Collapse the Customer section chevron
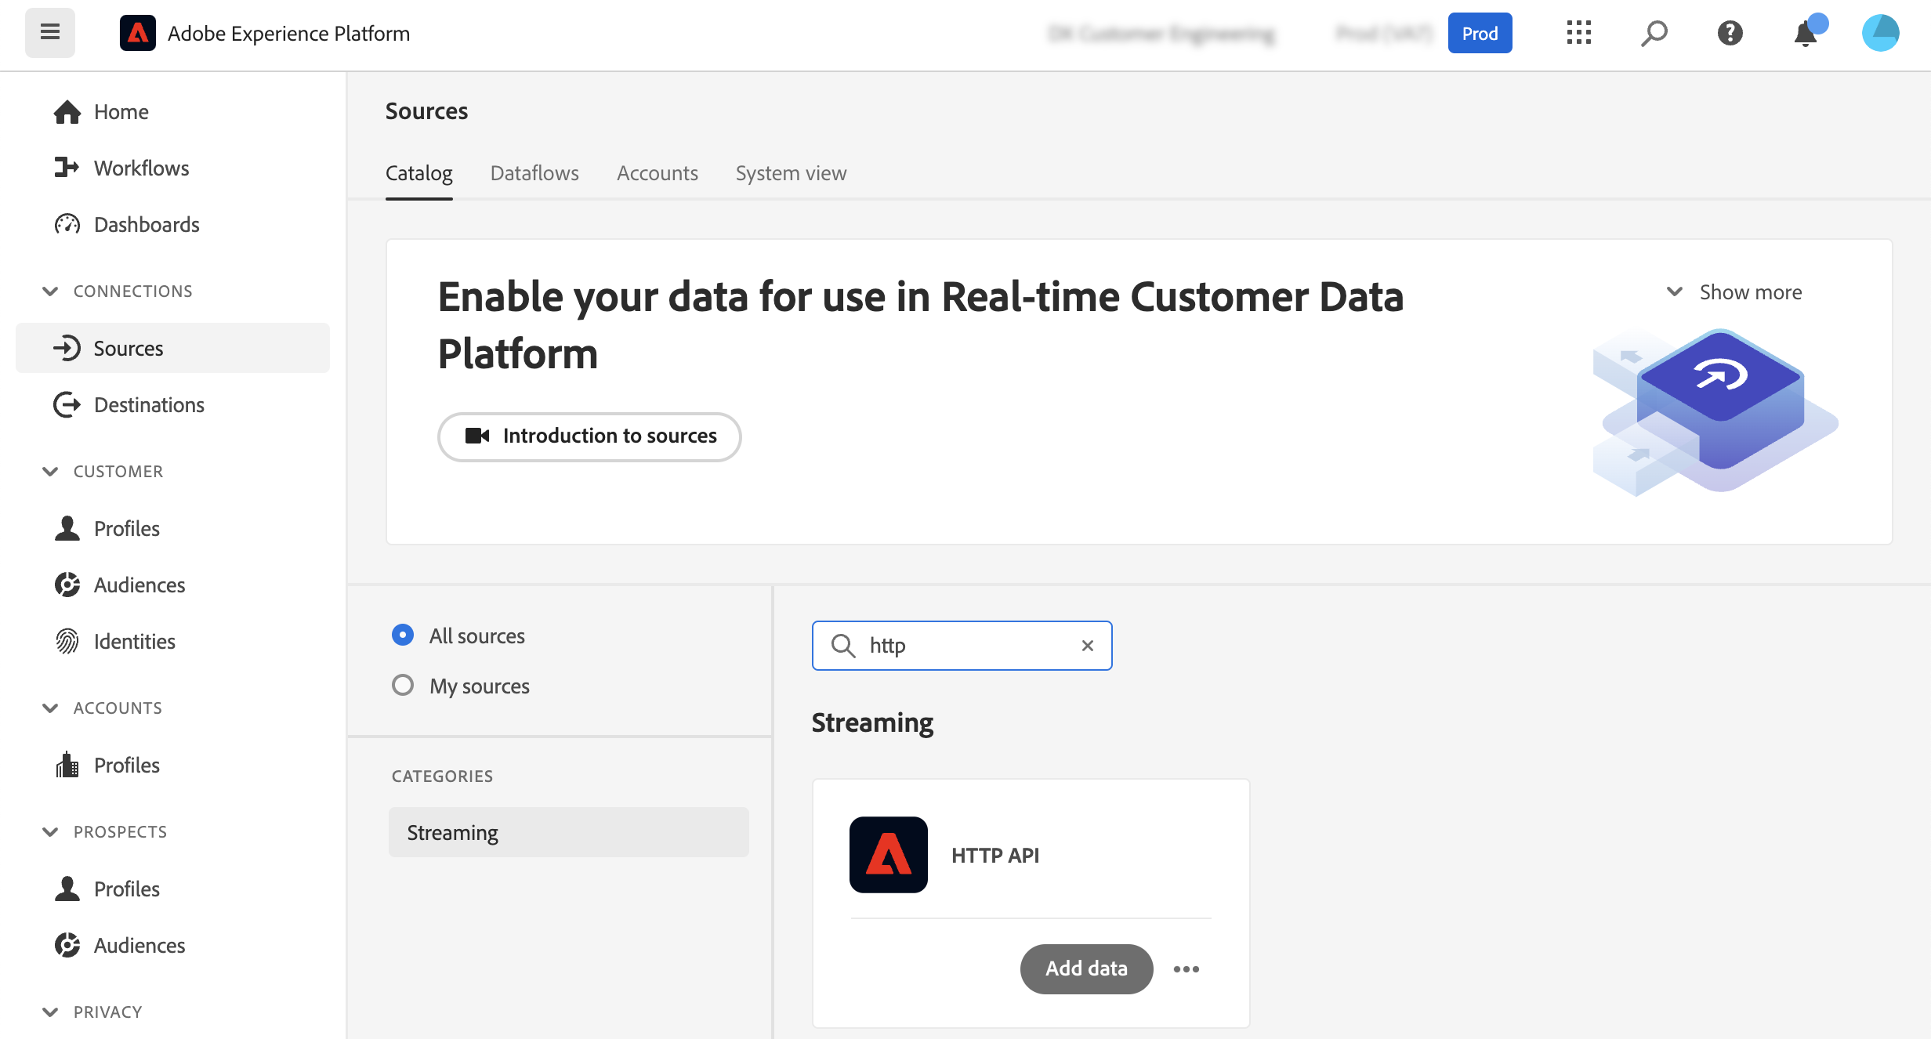The image size is (1931, 1039). pyautogui.click(x=50, y=472)
